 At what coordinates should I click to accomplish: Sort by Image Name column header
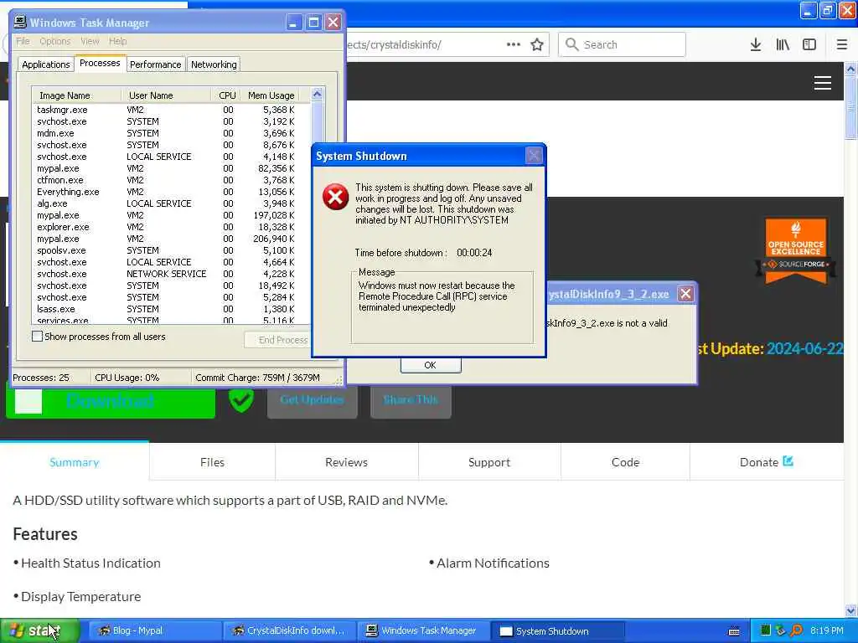pos(76,95)
